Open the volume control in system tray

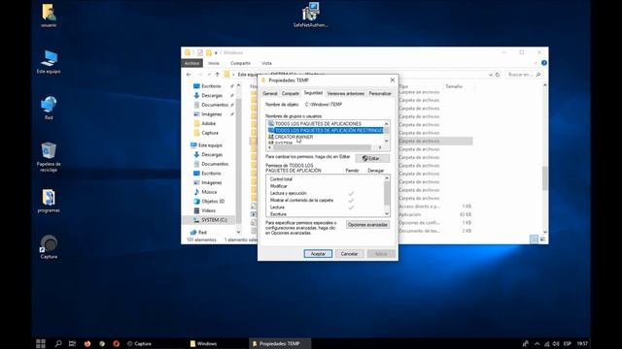[556, 343]
